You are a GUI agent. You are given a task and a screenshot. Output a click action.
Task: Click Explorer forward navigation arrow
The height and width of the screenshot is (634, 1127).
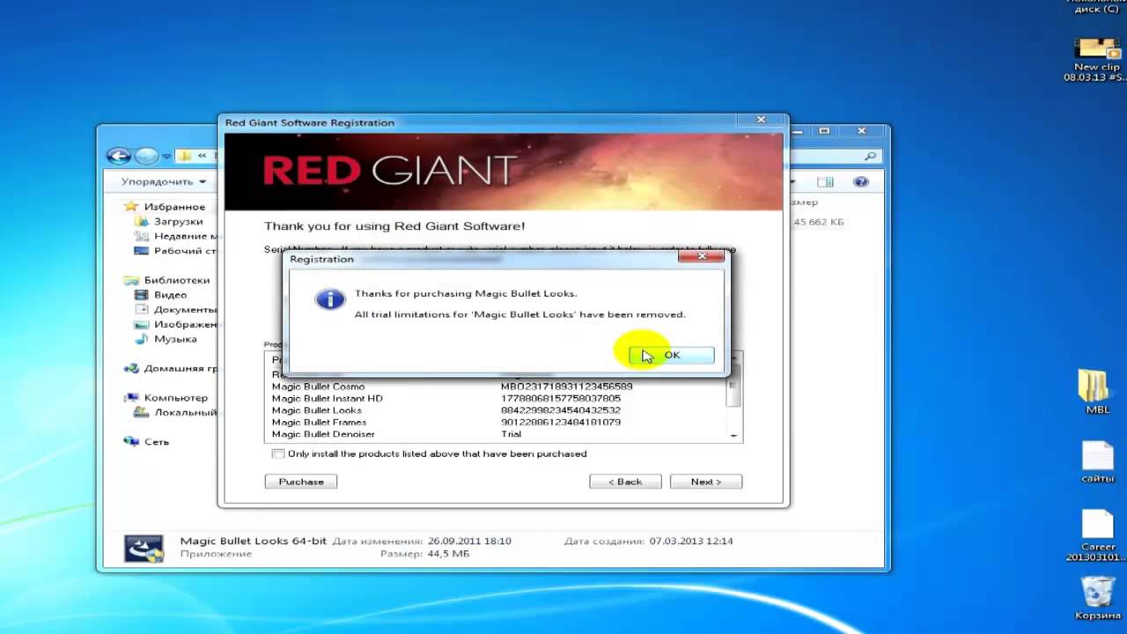click(146, 156)
